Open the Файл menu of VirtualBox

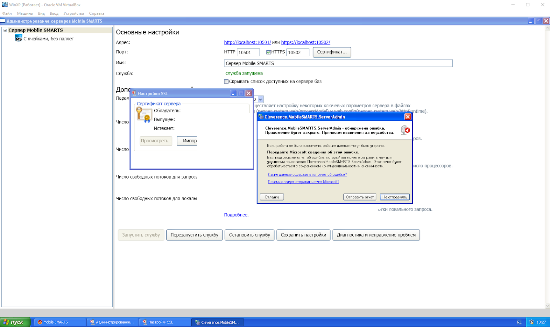tap(7, 13)
